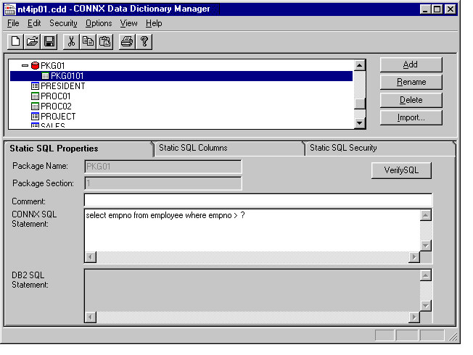Viewport: 473px width, 355px height.
Task: Select the PROJECT table entry
Action: tap(58, 117)
